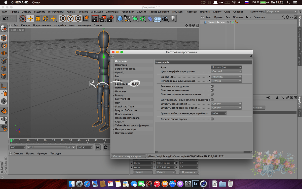Add a Light object bulb icon
This screenshot has width=302, height=189.
coord(173,19)
